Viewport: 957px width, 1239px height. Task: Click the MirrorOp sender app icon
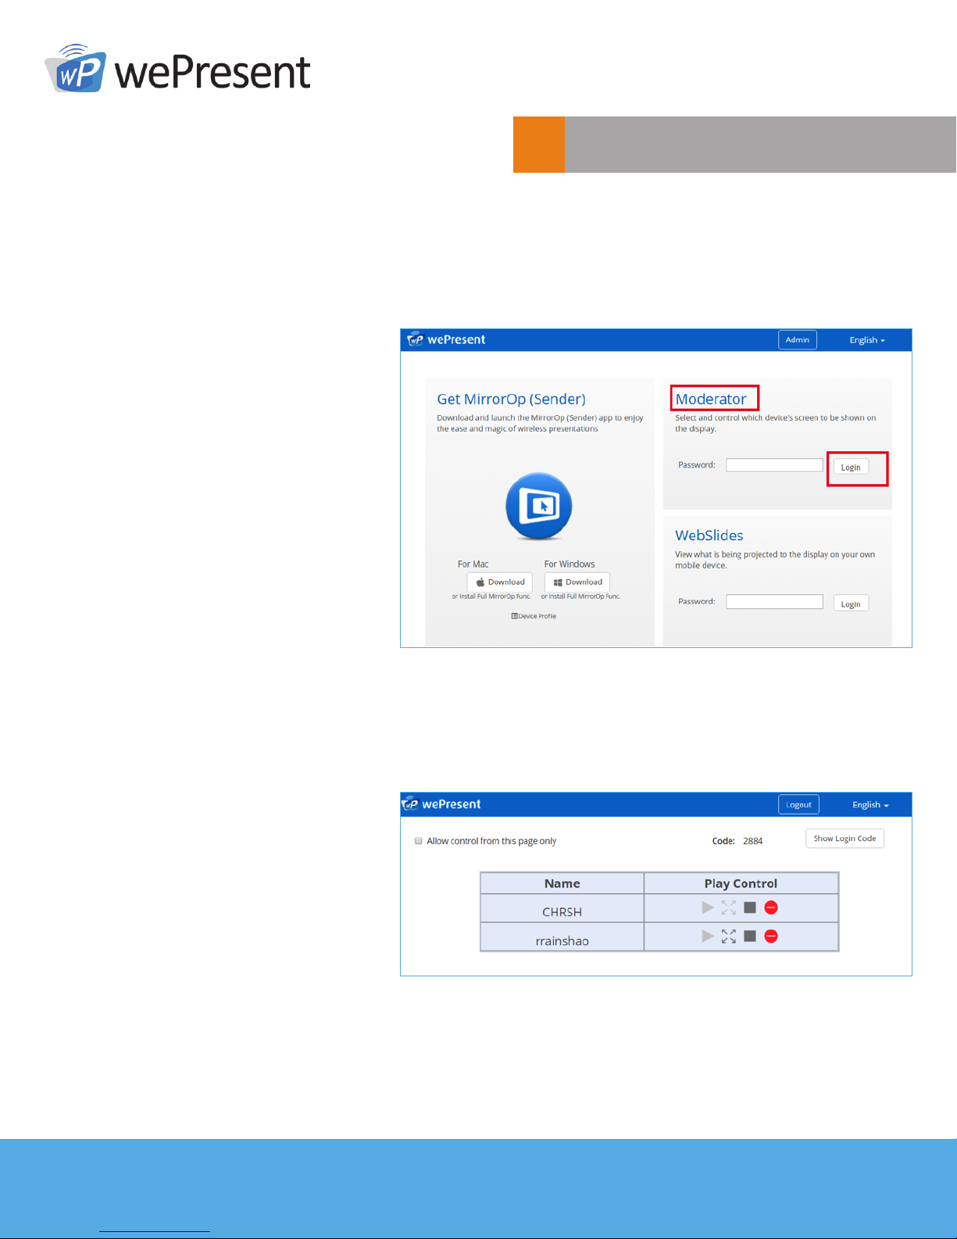[539, 506]
